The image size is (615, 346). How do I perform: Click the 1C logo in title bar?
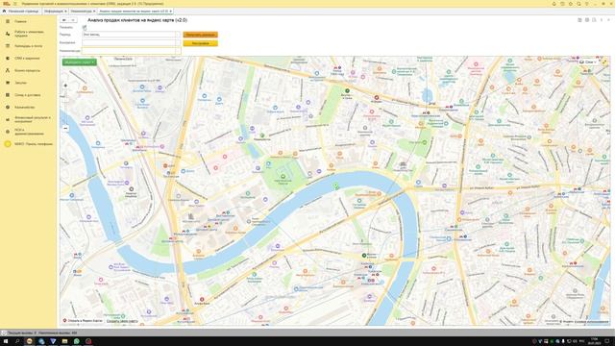pos(7,4)
